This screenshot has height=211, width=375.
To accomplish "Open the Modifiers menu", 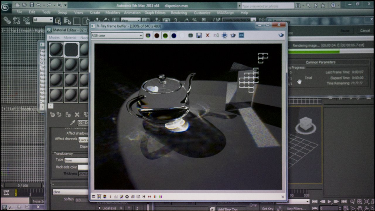I will click(113, 13).
